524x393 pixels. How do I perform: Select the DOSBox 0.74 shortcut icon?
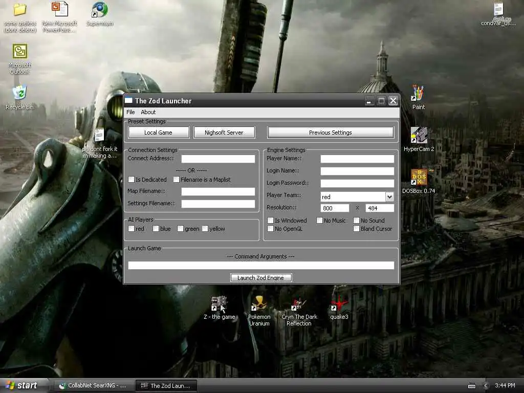[419, 177]
